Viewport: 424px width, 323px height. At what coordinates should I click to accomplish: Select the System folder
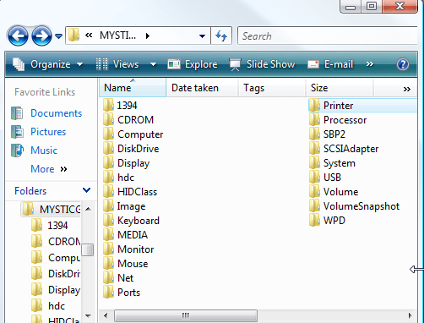pos(332,163)
